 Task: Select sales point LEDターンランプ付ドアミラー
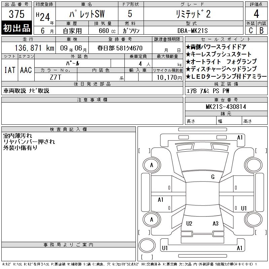click(226, 77)
